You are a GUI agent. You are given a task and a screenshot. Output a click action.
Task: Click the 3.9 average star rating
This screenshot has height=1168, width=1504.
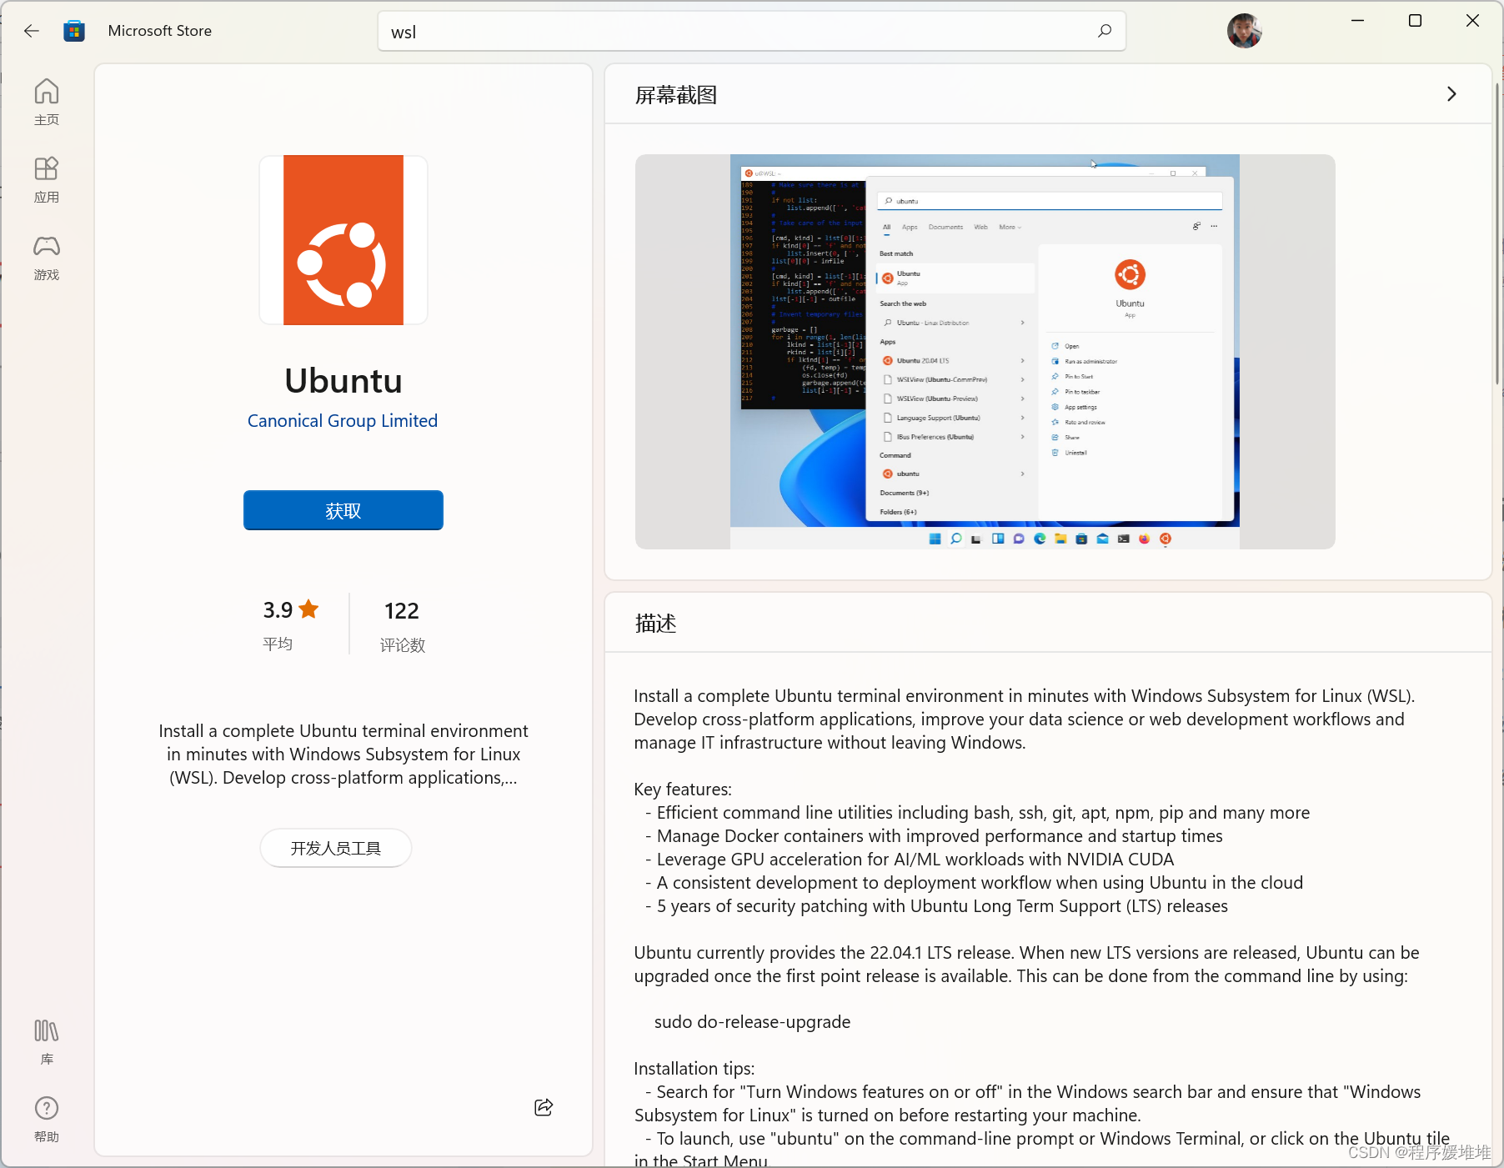[x=291, y=623]
